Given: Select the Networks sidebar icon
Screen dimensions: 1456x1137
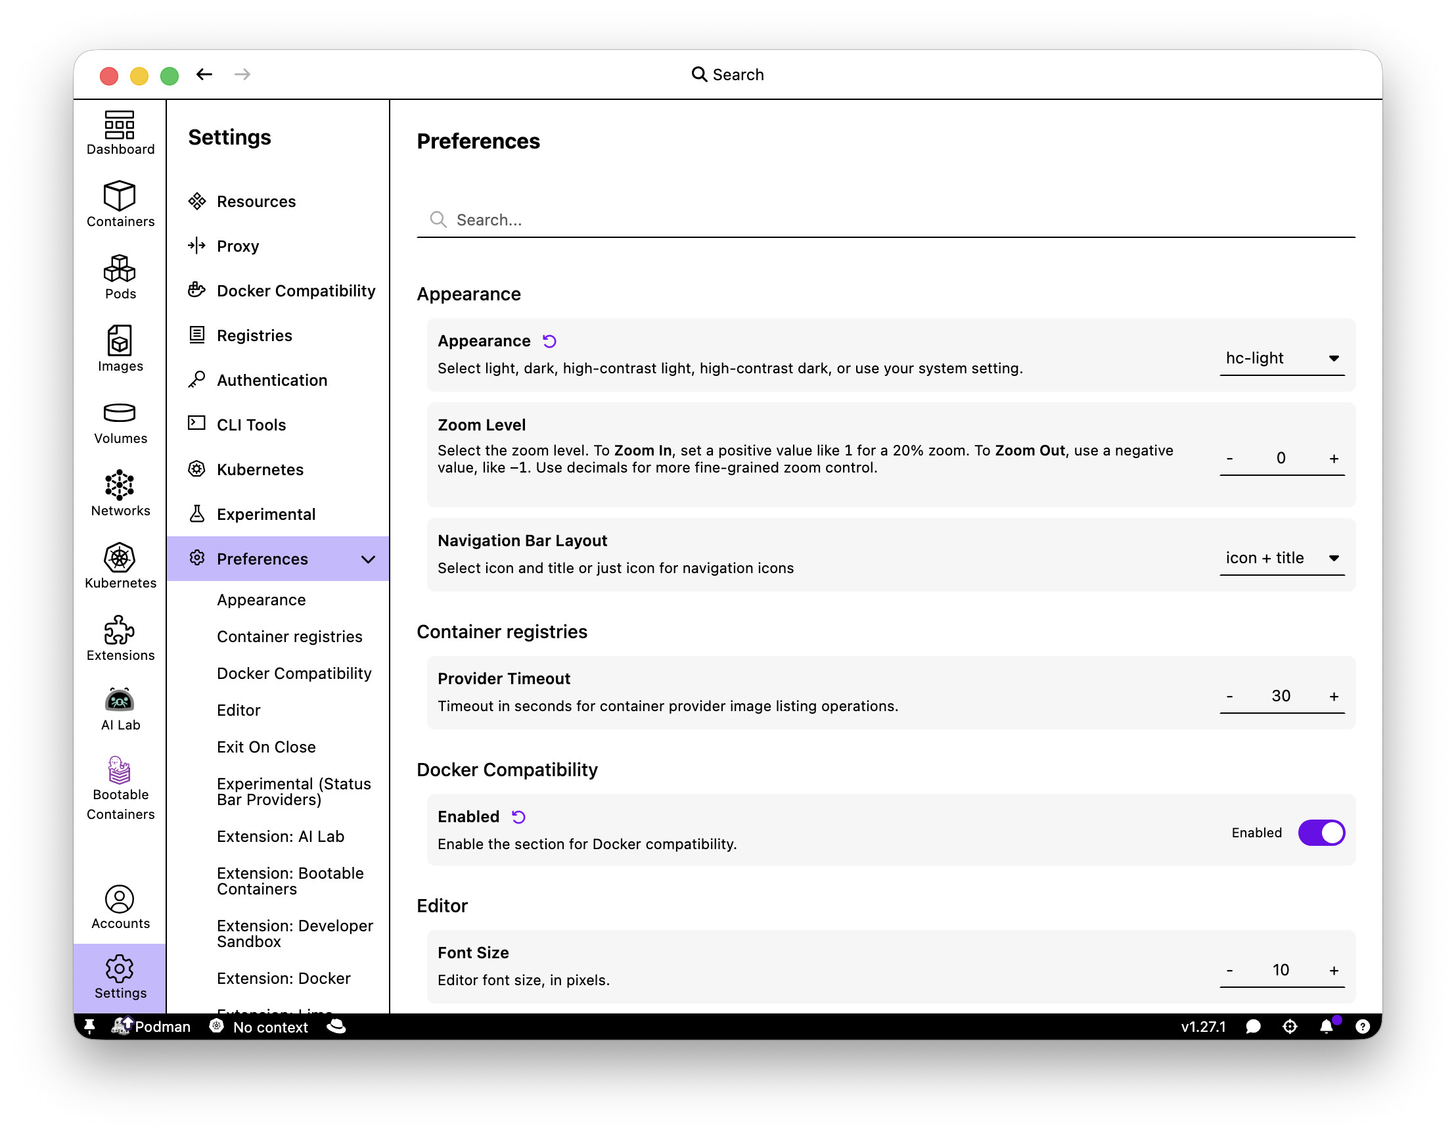Looking at the screenshot, I should click(x=120, y=492).
